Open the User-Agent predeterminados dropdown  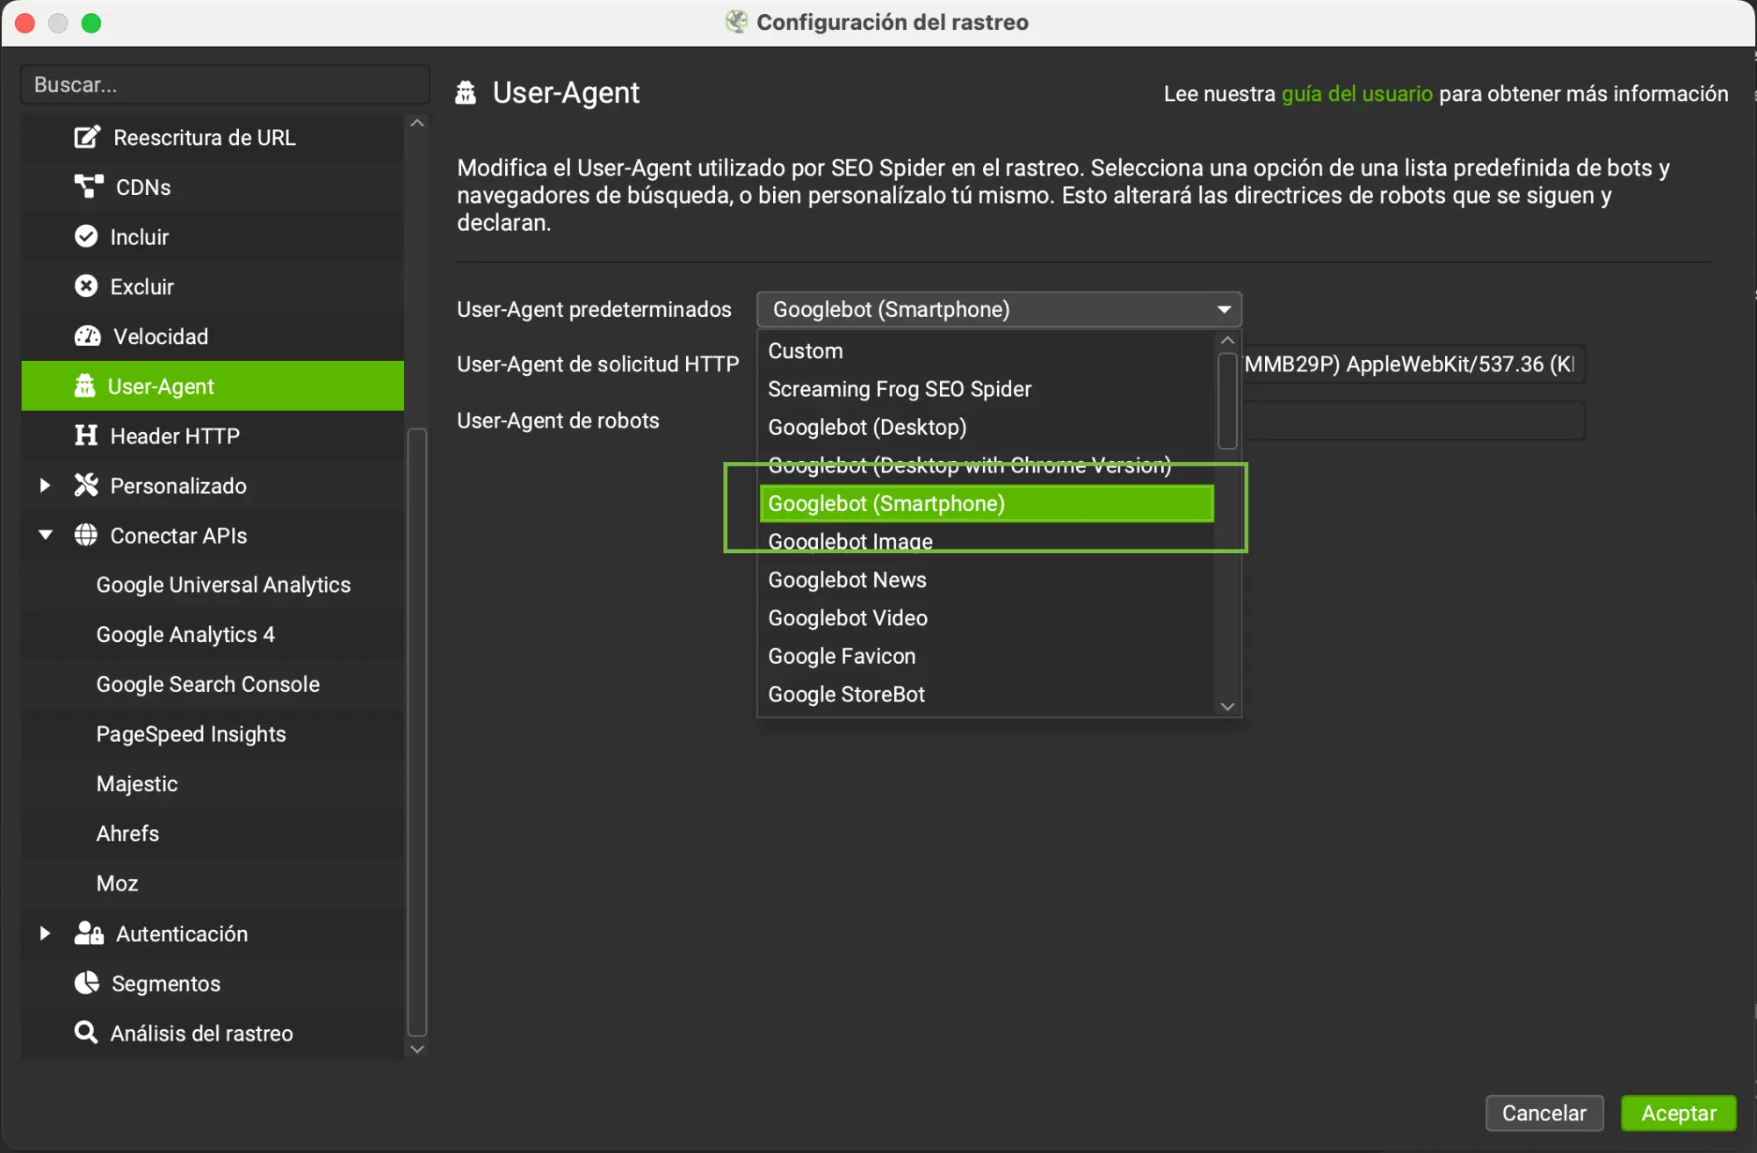pos(998,309)
